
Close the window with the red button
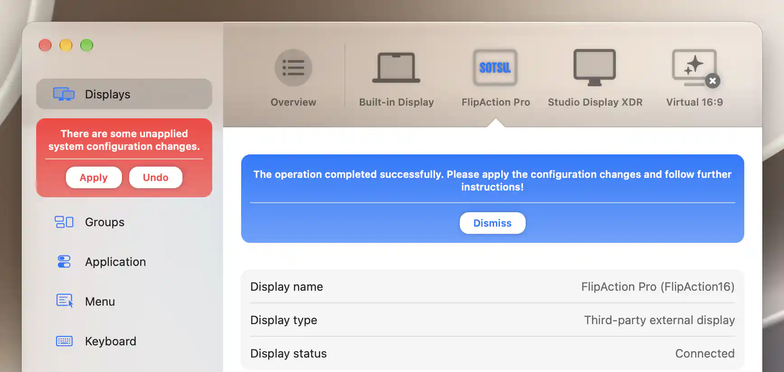[x=45, y=45]
